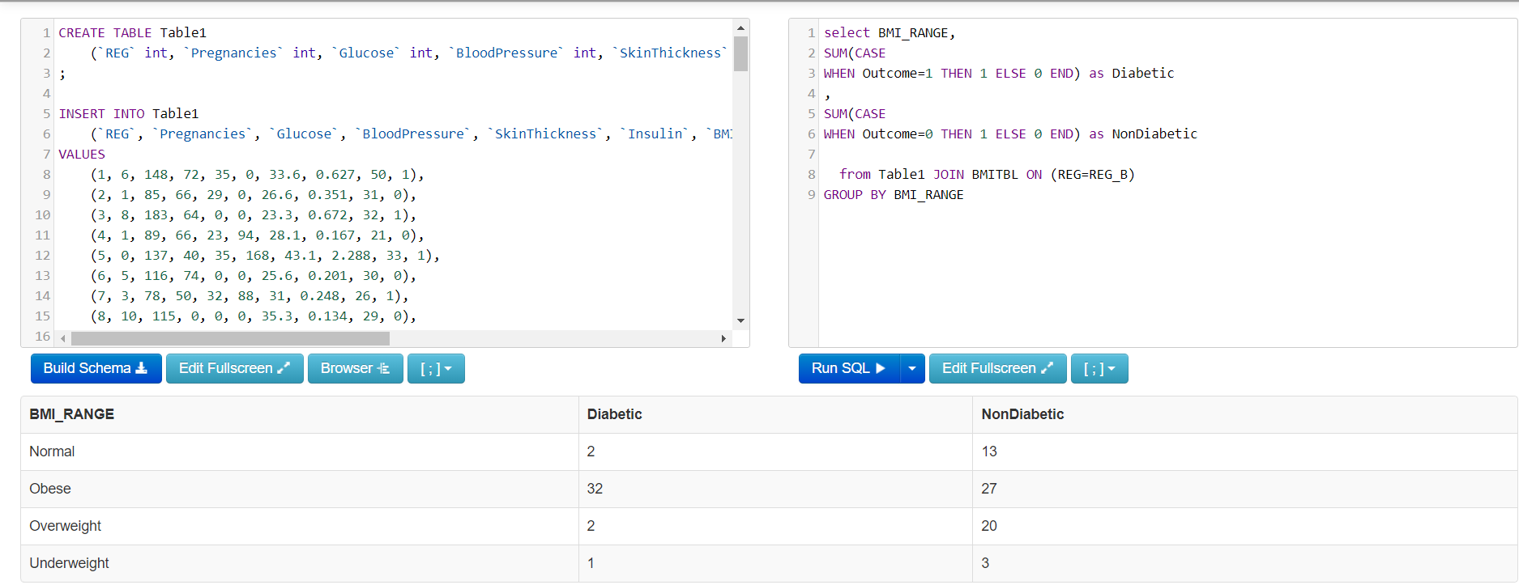Open schema panel query terminator dropdown
Screen dimensions: 1519x585
(x=436, y=368)
